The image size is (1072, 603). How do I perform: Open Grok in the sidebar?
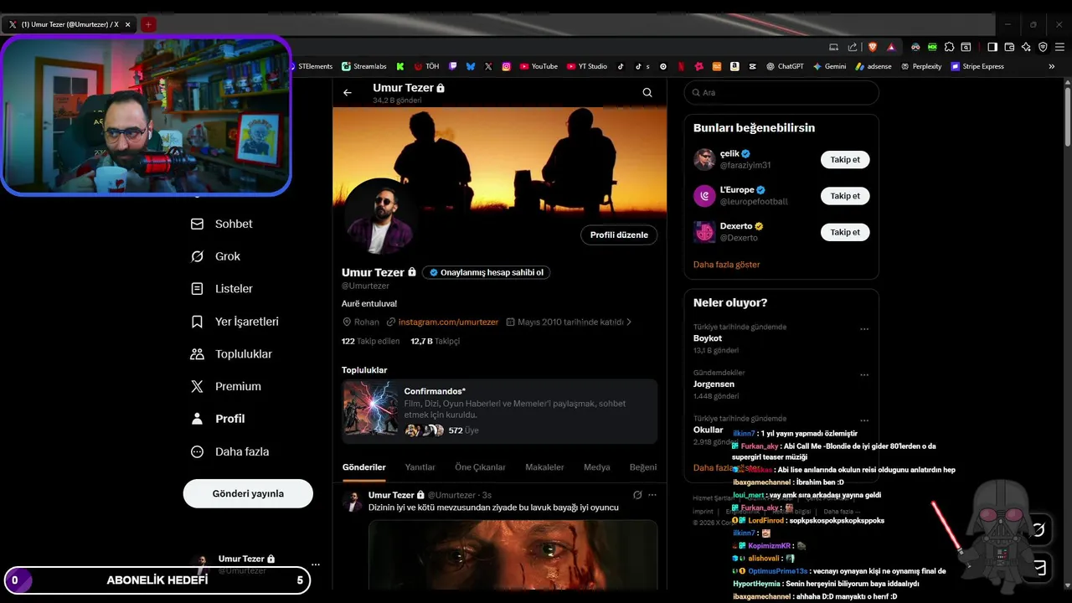216,256
